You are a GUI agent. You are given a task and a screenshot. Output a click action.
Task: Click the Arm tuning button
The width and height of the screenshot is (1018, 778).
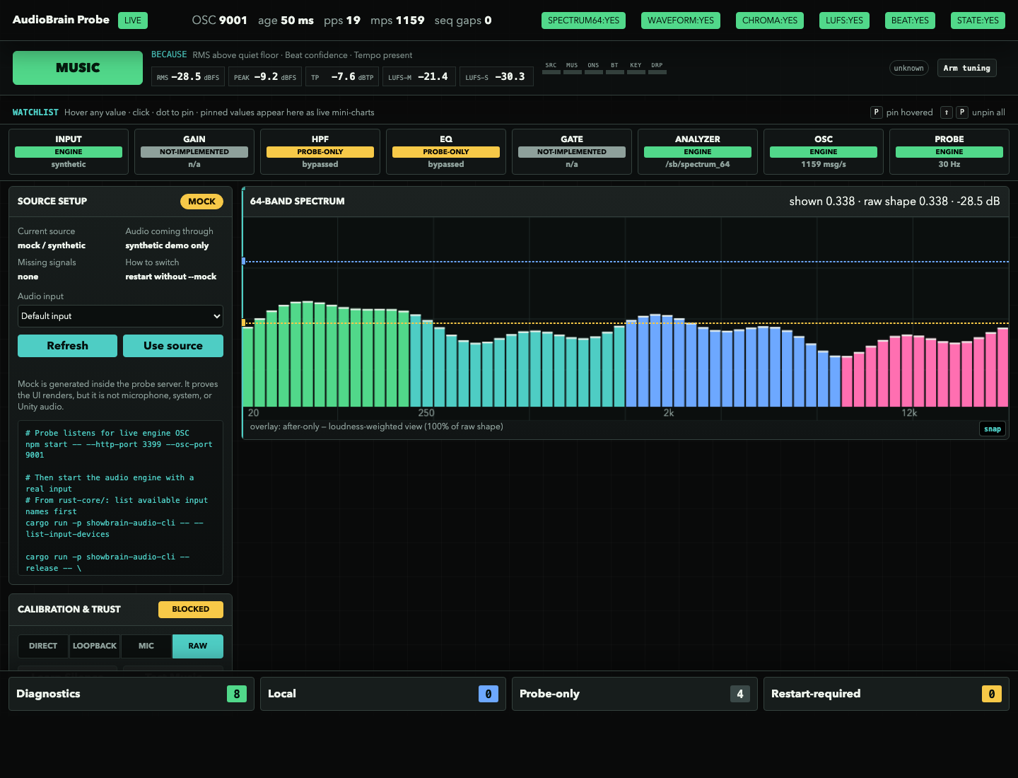point(966,68)
